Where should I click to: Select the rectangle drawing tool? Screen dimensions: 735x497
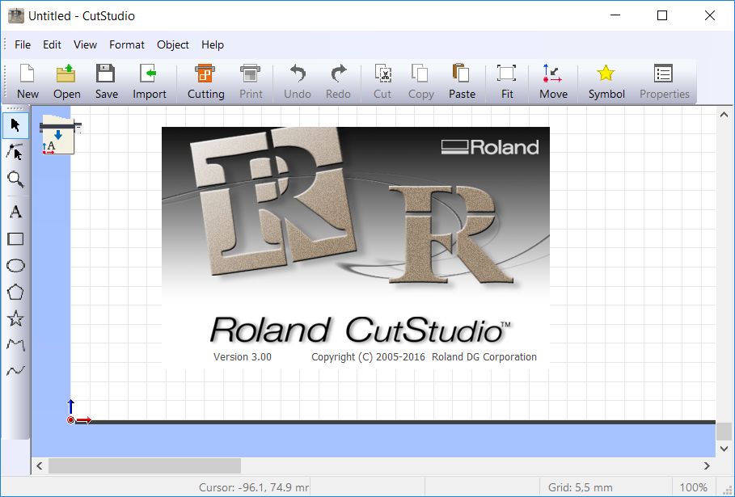tap(15, 239)
